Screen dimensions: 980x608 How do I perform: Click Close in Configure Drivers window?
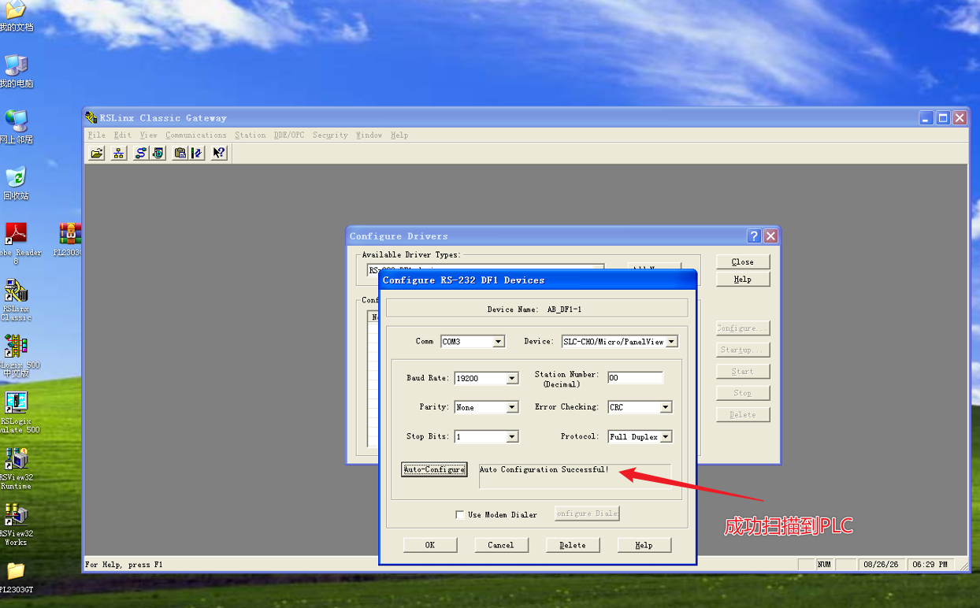coord(743,261)
